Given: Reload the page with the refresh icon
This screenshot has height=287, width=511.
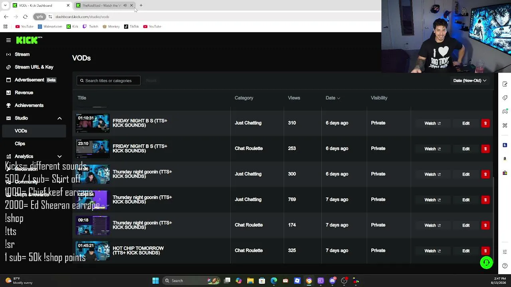Looking at the screenshot, I should pyautogui.click(x=25, y=17).
